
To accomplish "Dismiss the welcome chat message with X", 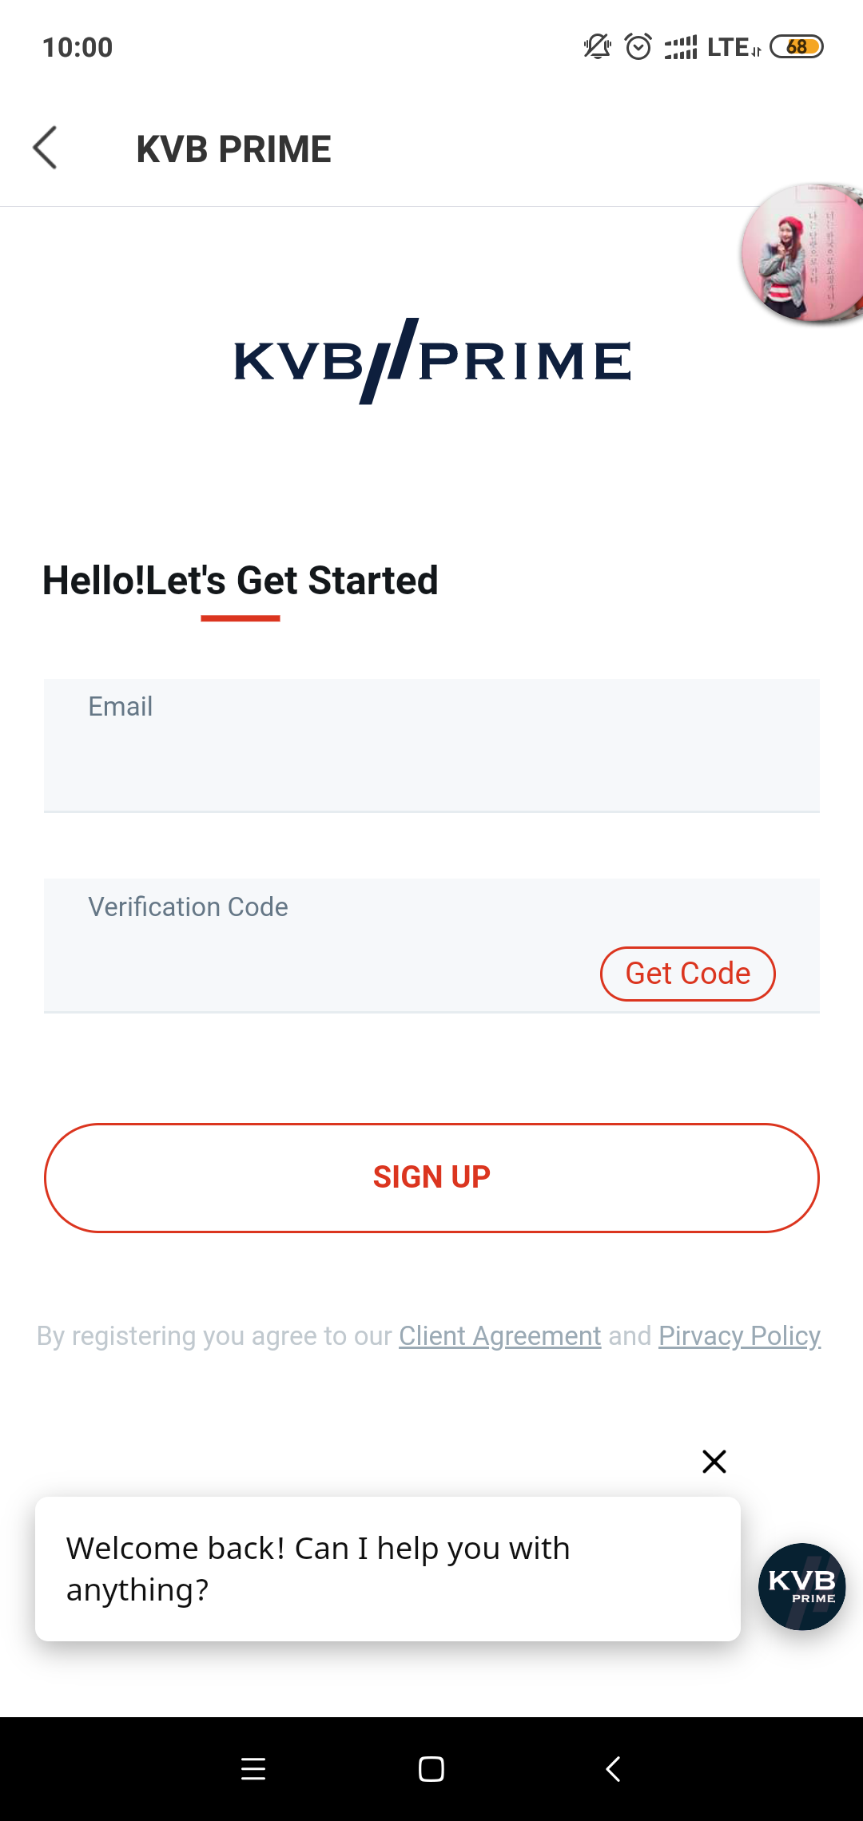I will [x=714, y=1462].
